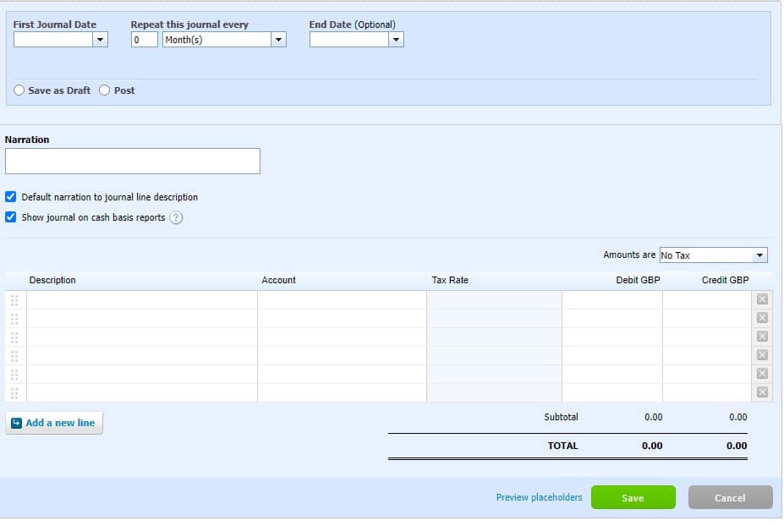Open the First Journal Date date picker

click(99, 39)
